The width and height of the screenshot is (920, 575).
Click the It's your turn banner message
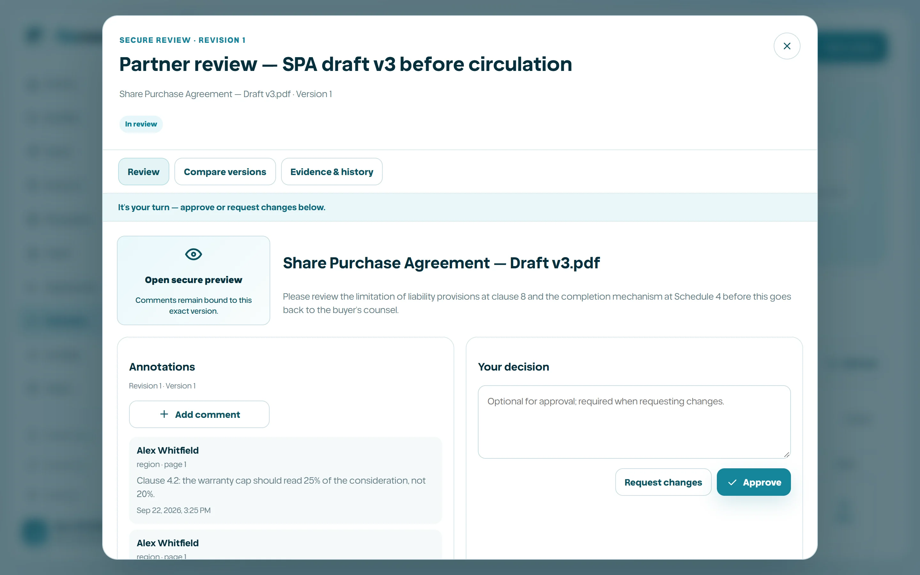point(222,207)
